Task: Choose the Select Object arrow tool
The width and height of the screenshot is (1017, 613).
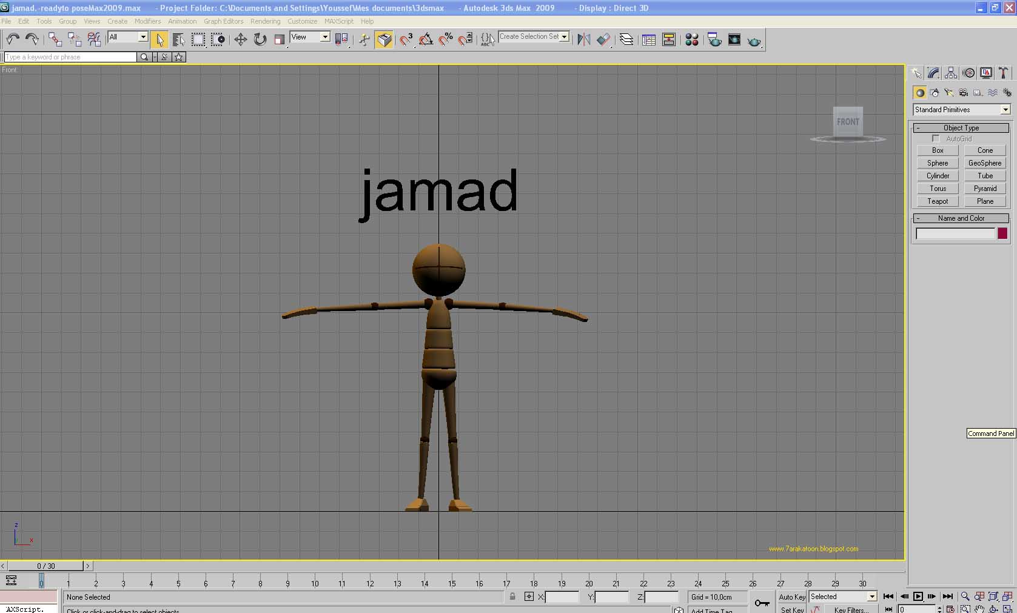Action: (159, 39)
